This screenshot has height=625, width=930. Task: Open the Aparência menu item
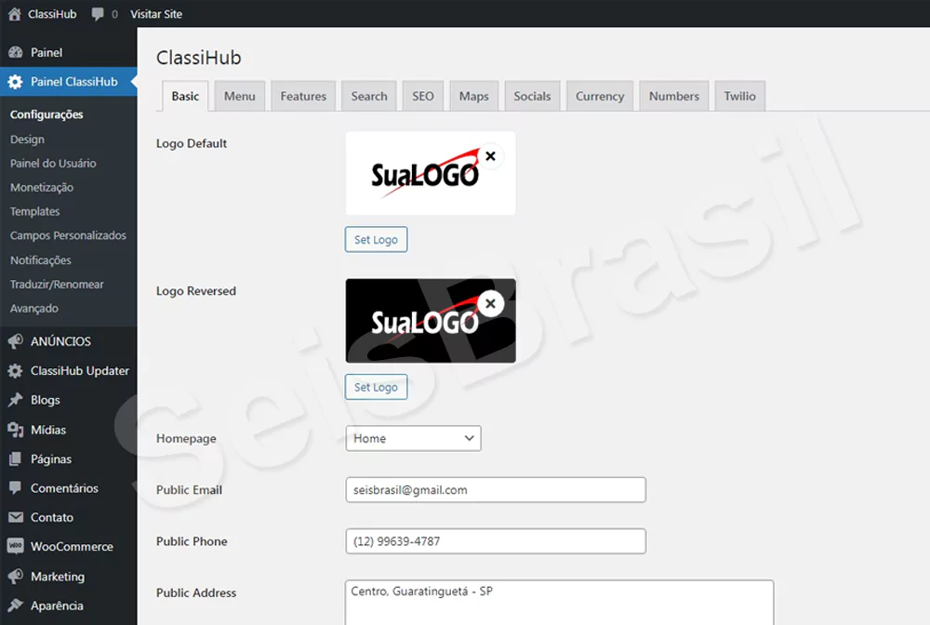point(57,605)
